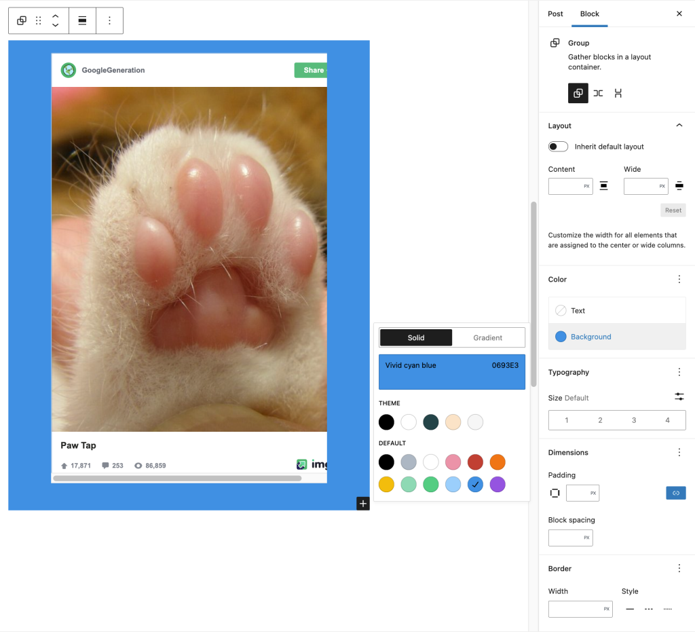Toggle the Inherit default layout switch
This screenshot has height=632, width=695.
pos(557,146)
